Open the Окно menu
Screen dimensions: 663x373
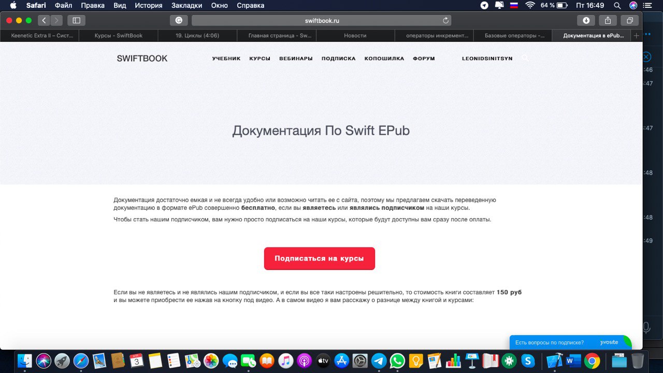click(x=220, y=5)
